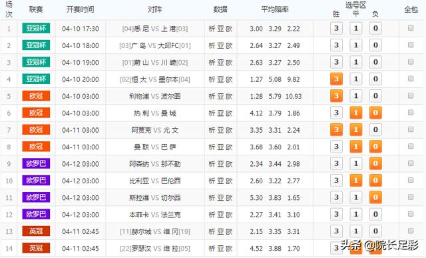
Task: Select loss 0 for match 3
Action: [x=375, y=62]
